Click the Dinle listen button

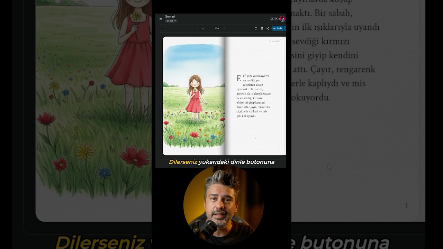click(x=278, y=28)
